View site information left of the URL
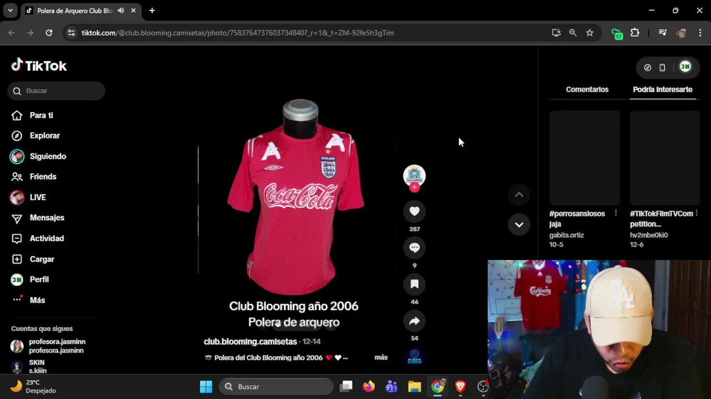 pyautogui.click(x=71, y=33)
